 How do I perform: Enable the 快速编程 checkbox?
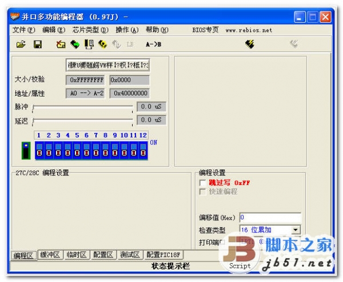[x=203, y=192]
